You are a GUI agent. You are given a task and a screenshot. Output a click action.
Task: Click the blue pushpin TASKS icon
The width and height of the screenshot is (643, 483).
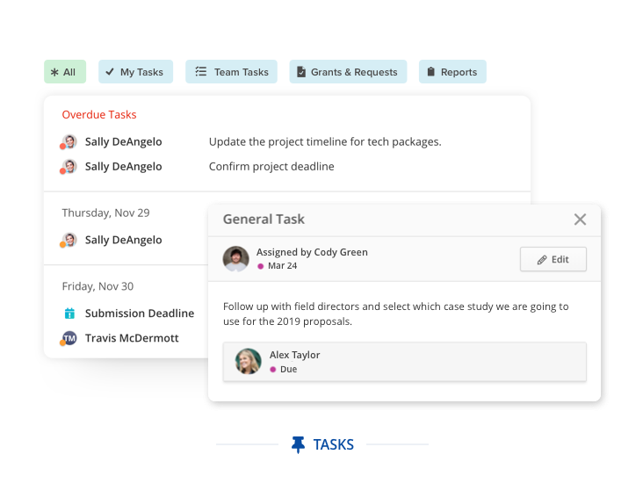(x=298, y=445)
